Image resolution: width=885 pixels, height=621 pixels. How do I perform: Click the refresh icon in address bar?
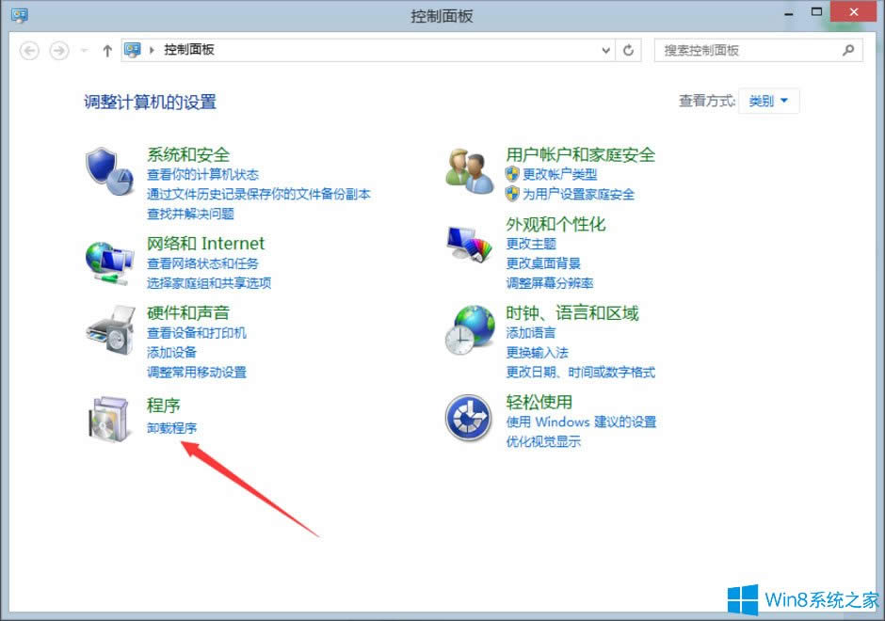tap(629, 51)
